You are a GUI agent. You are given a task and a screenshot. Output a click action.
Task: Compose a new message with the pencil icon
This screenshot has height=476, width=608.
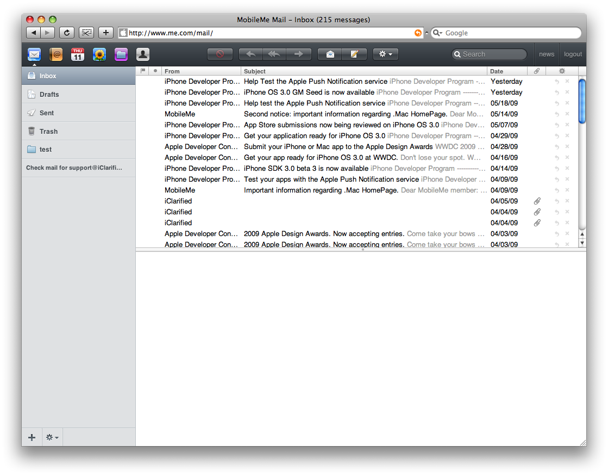click(354, 54)
